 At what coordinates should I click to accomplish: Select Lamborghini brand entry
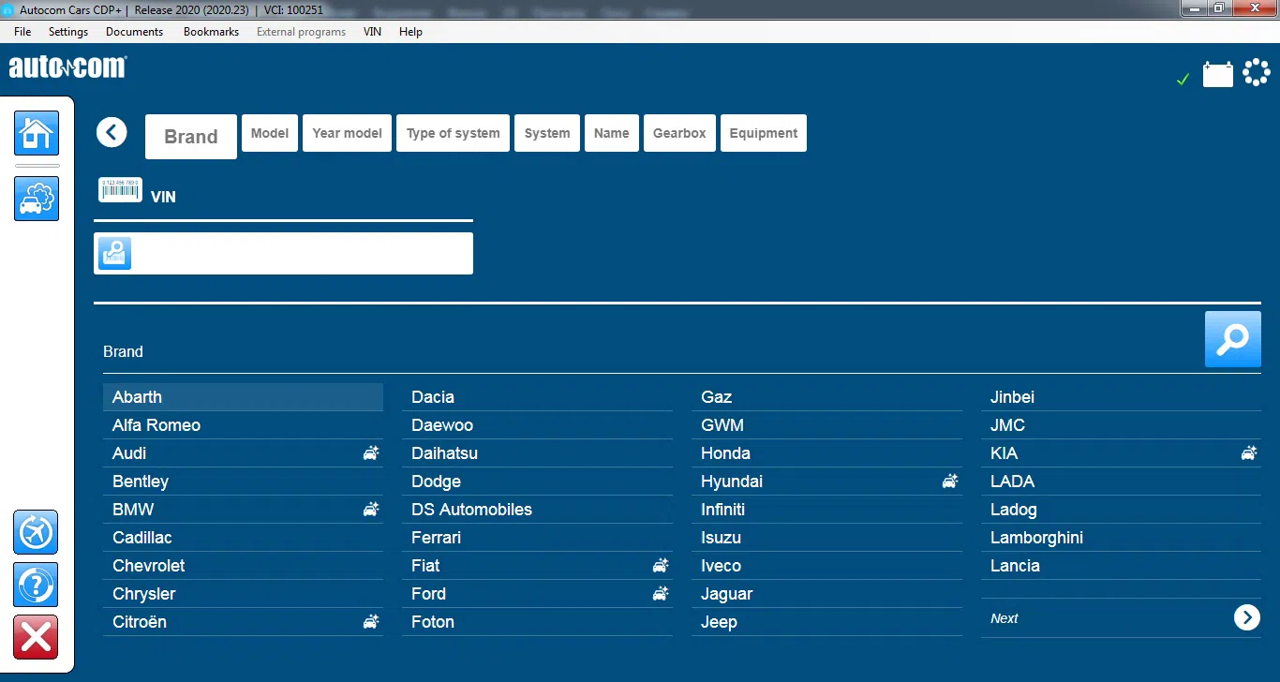pos(1036,538)
